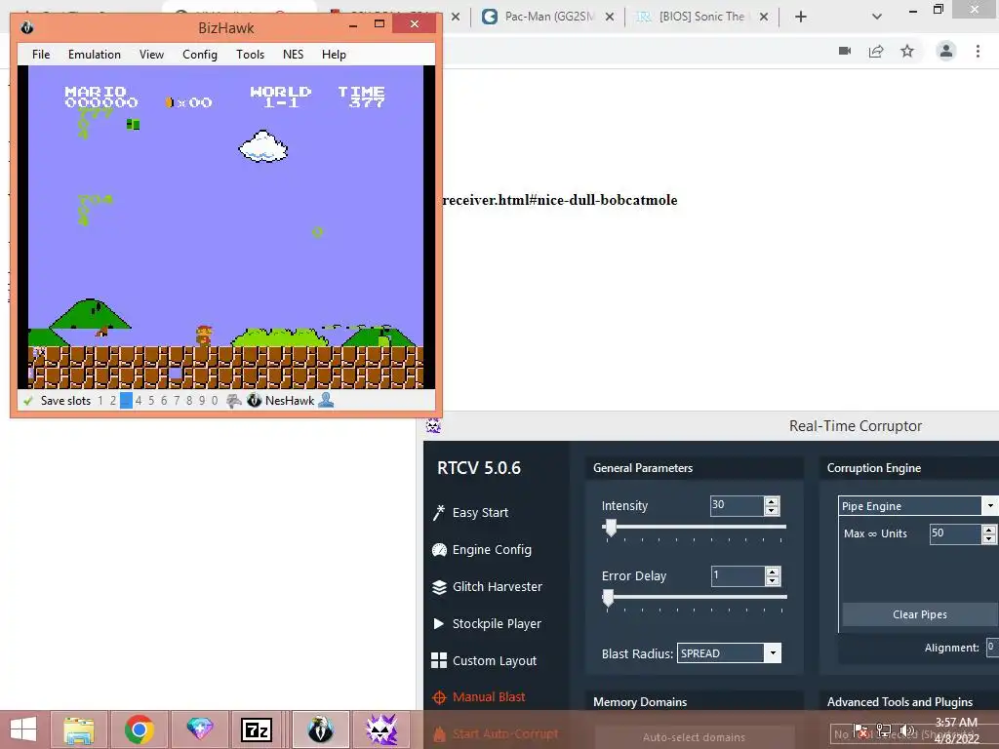Click the Custom Layout grid icon
Image resolution: width=999 pixels, height=749 pixels.
point(439,660)
